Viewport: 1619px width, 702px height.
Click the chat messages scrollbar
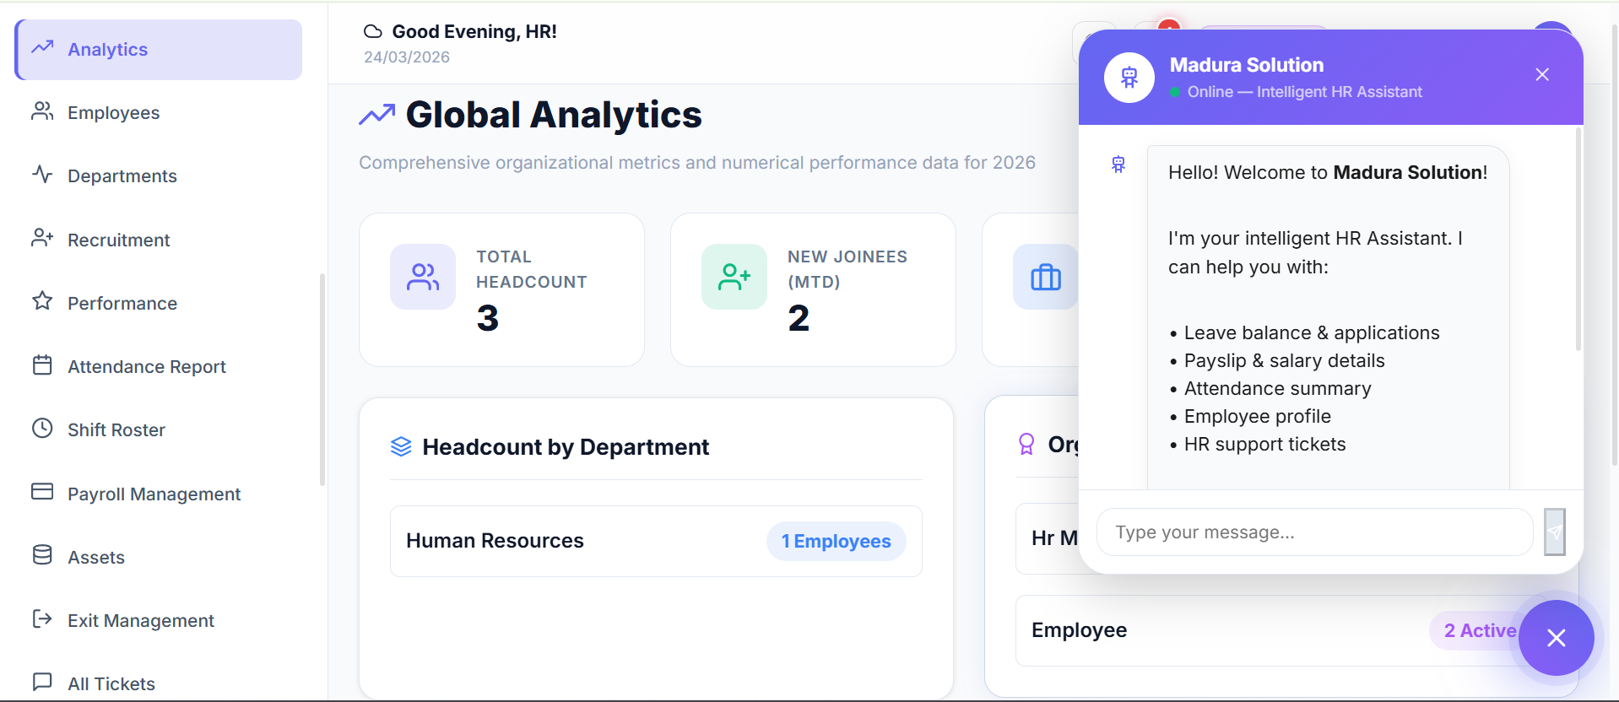tap(1578, 240)
